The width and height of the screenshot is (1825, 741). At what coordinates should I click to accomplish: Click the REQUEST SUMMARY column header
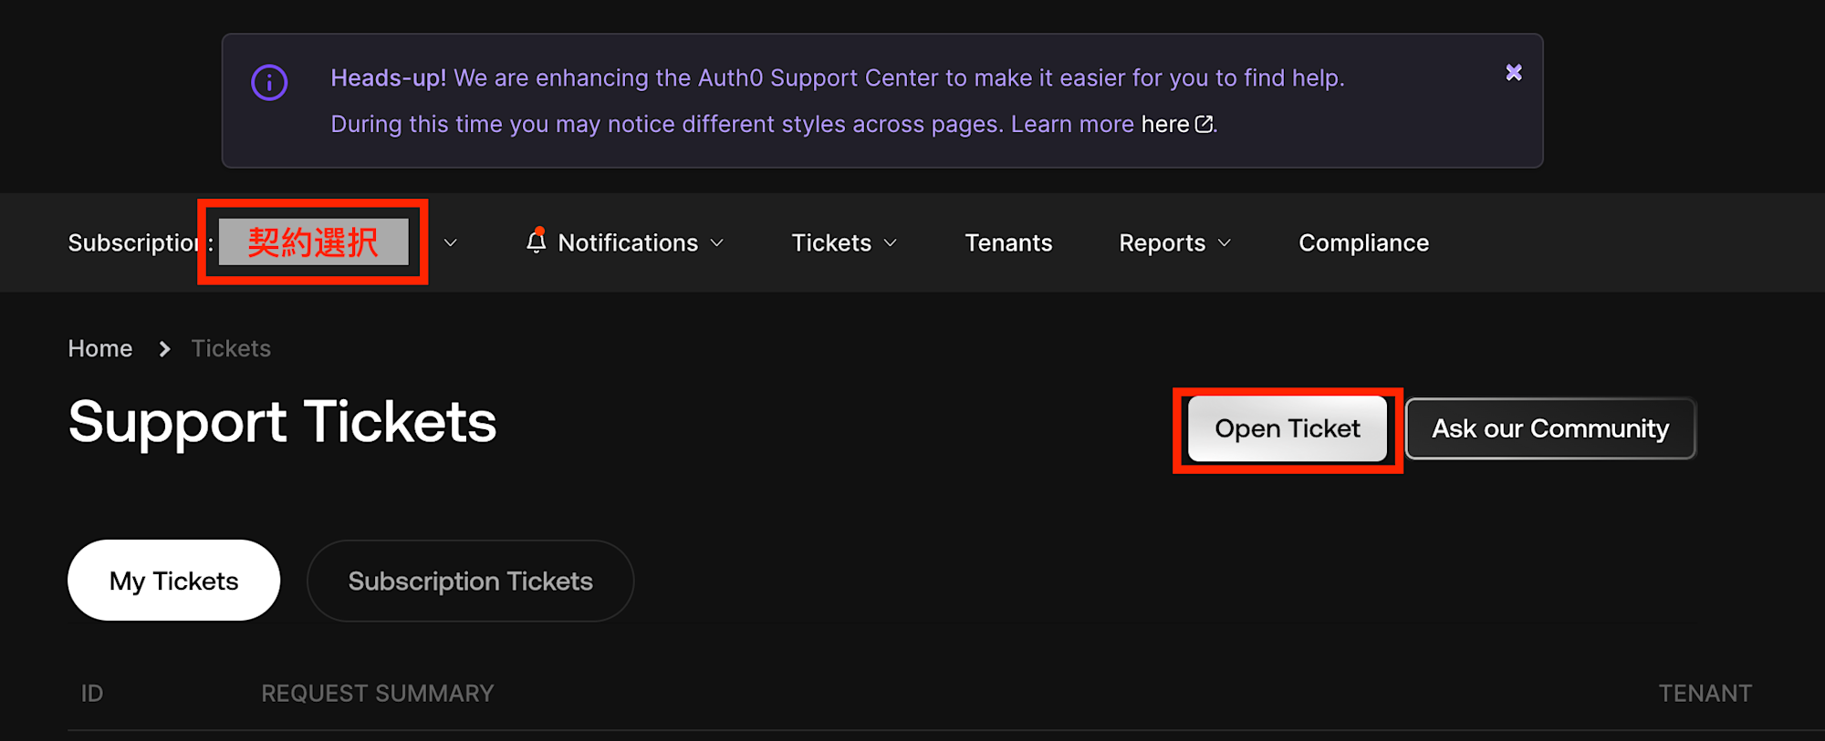point(377,694)
